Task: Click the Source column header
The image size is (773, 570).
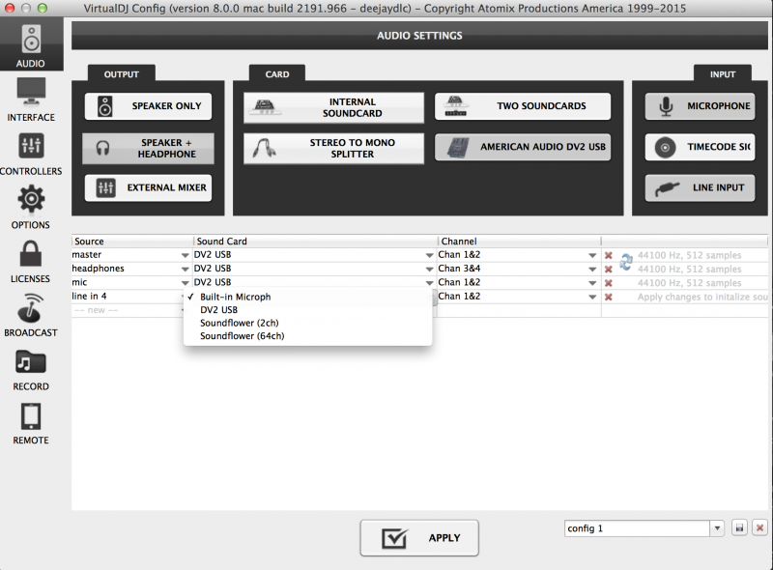Action: [x=132, y=242]
